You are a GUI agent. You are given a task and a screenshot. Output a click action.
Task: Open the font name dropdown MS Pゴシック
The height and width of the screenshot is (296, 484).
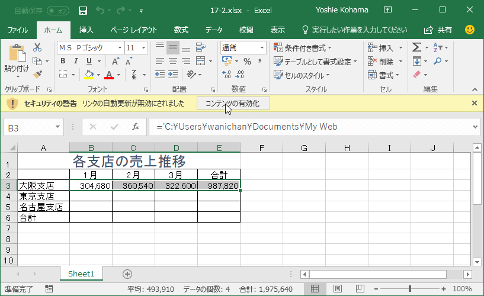point(120,48)
